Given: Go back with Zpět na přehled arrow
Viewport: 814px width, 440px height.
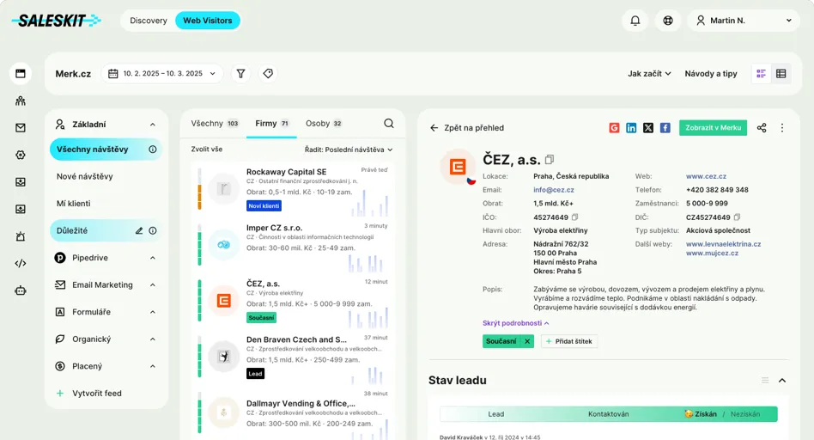Looking at the screenshot, I should click(x=434, y=128).
